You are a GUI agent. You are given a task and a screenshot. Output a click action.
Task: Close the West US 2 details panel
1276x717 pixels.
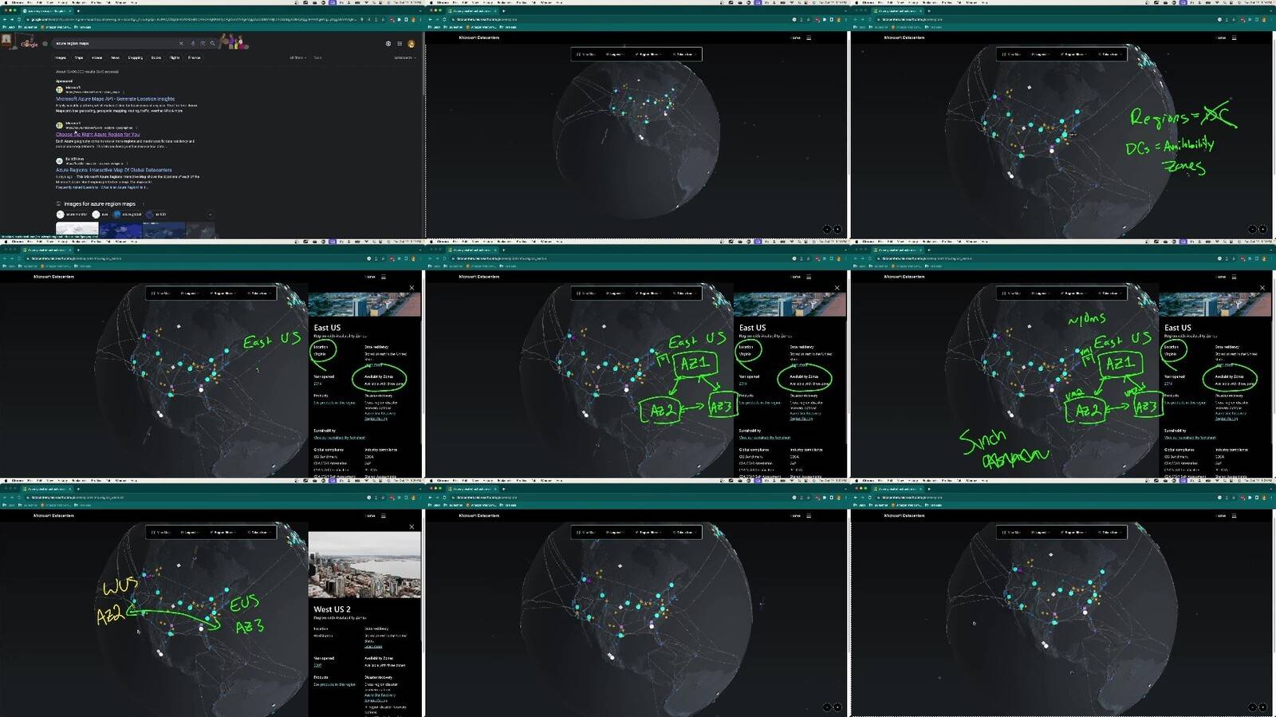412,526
